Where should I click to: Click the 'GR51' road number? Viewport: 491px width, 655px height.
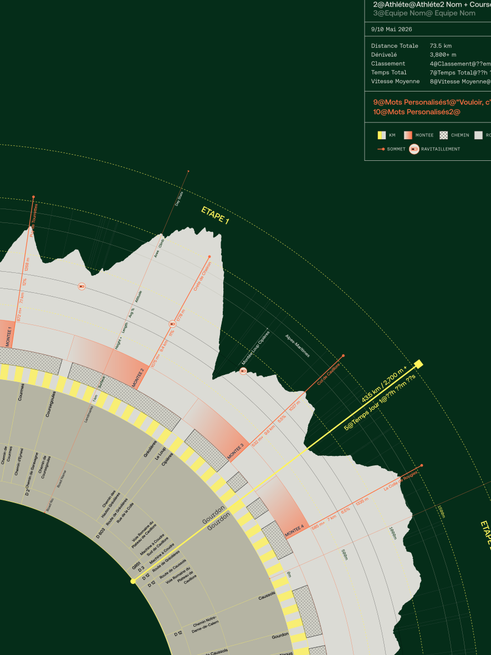click(x=136, y=566)
